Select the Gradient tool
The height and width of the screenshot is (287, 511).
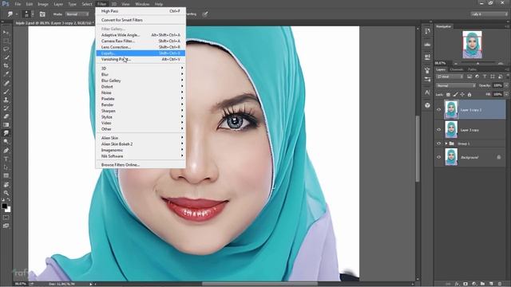click(x=6, y=125)
